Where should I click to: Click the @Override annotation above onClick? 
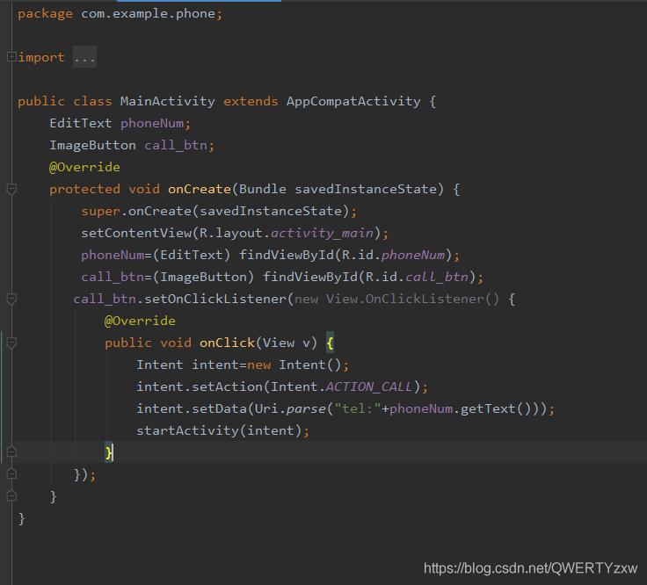click(x=140, y=321)
